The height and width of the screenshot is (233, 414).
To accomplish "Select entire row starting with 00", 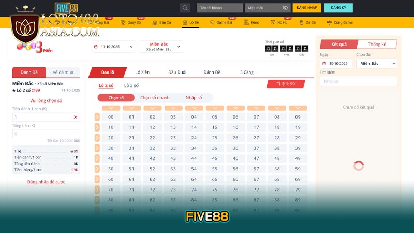I will click(x=97, y=117).
